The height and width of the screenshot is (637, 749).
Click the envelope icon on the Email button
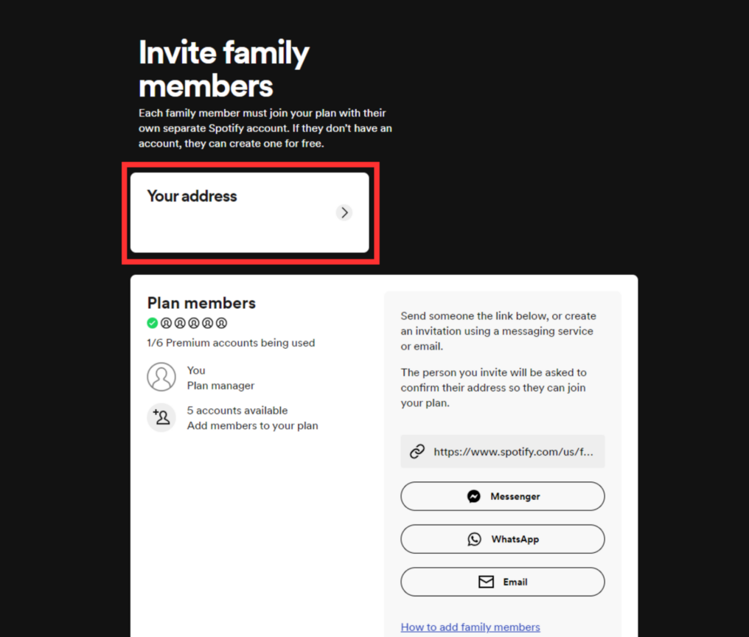(484, 582)
